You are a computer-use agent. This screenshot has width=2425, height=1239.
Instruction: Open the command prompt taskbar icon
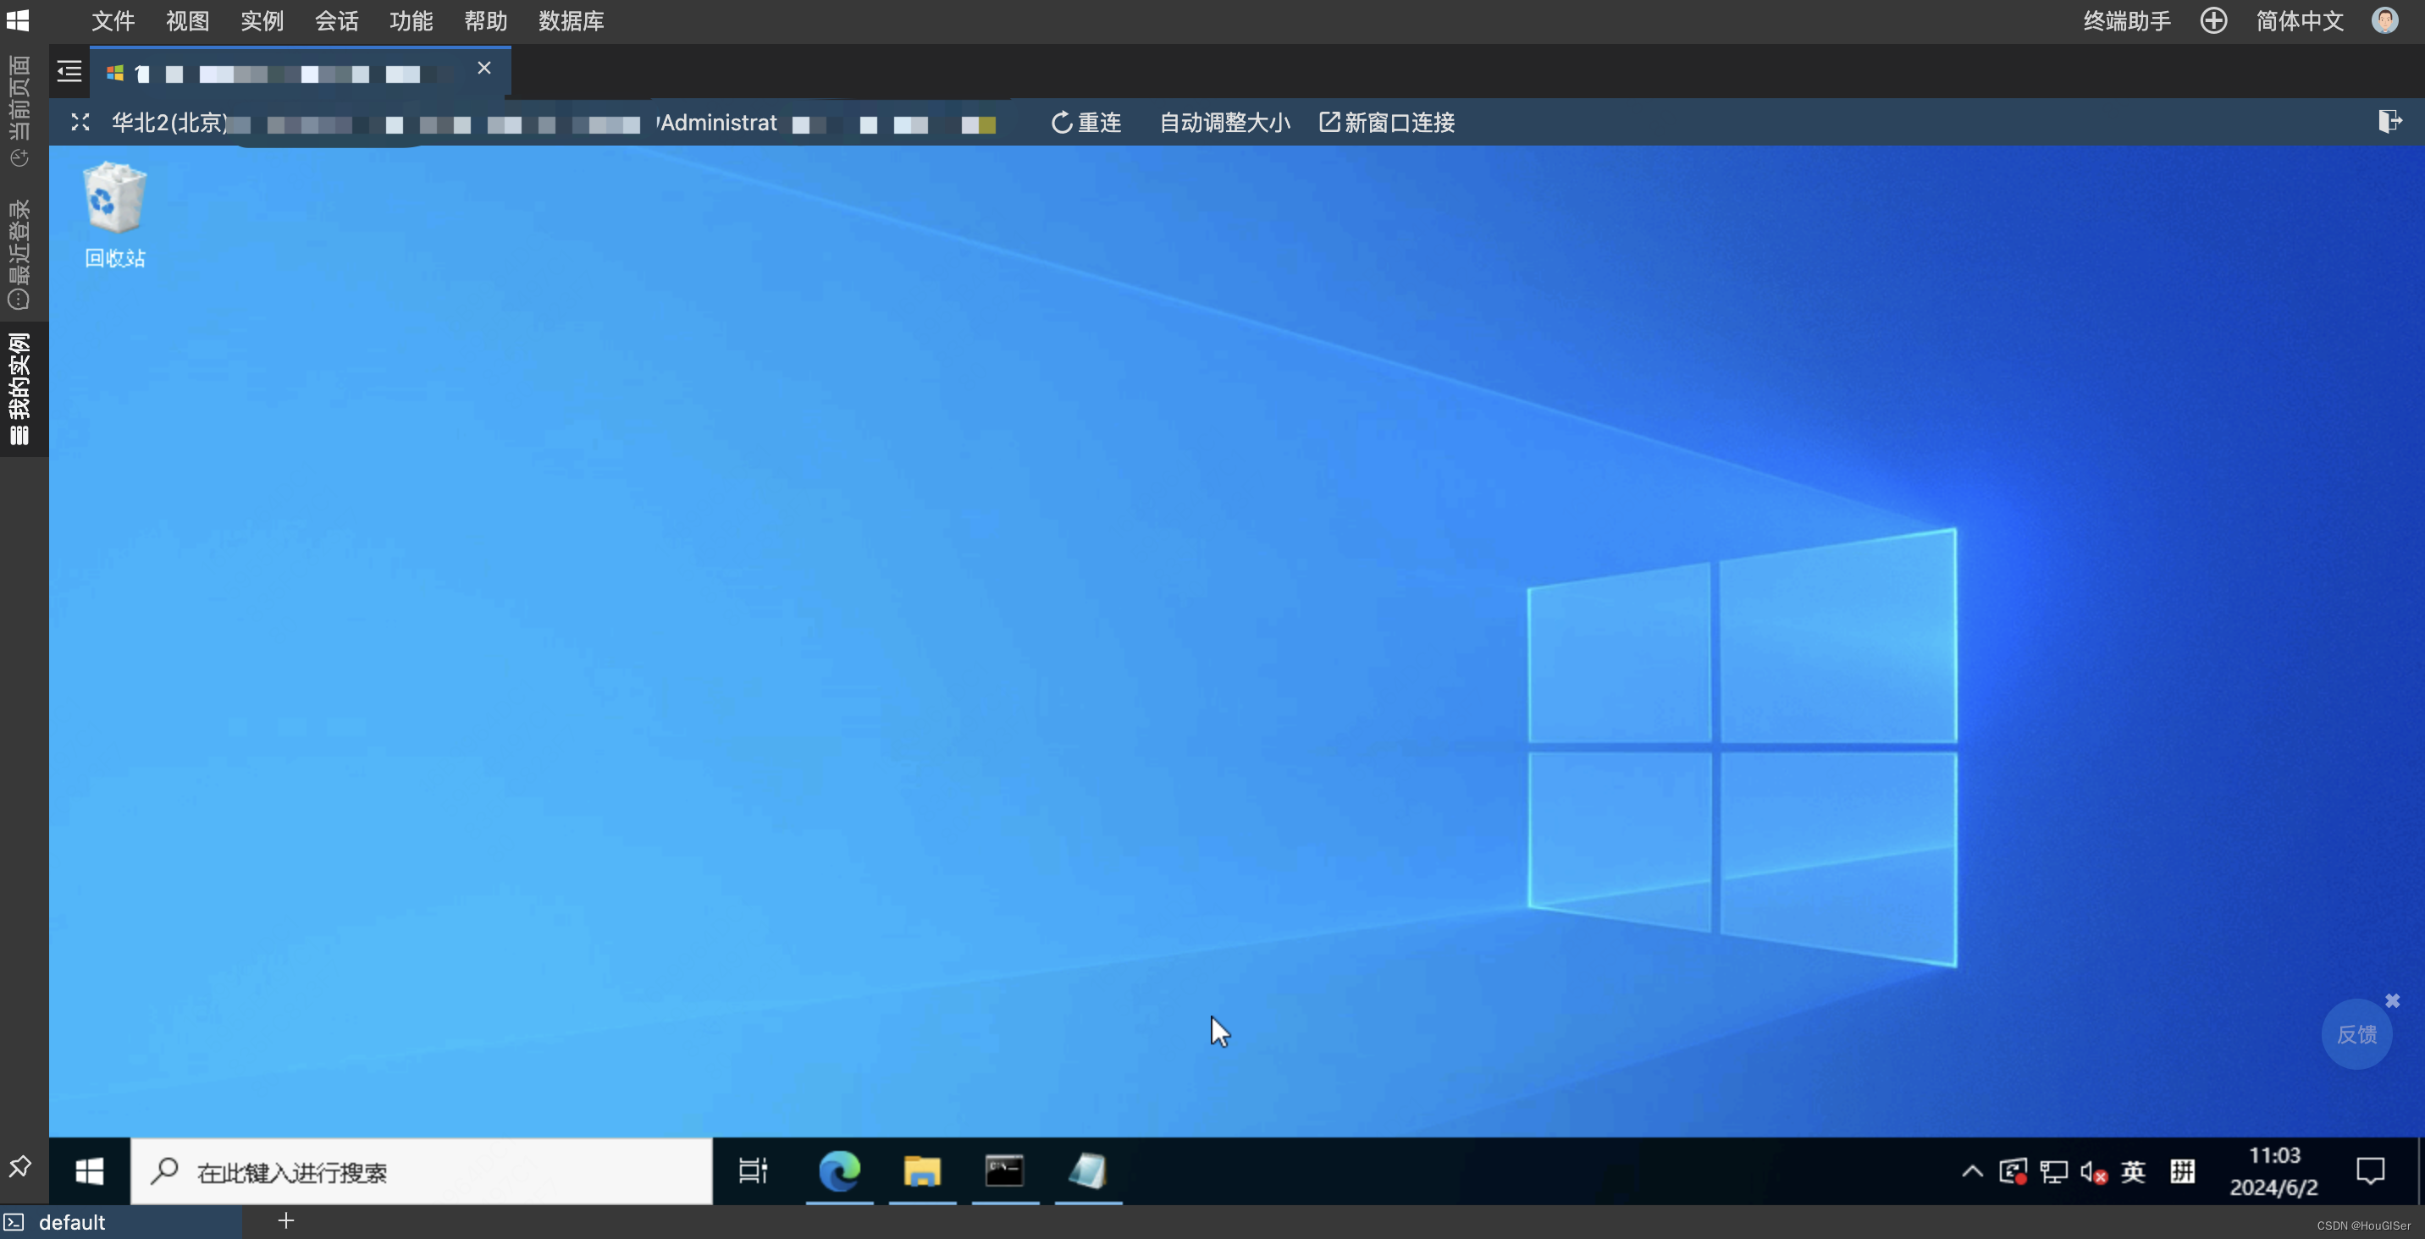(1004, 1171)
